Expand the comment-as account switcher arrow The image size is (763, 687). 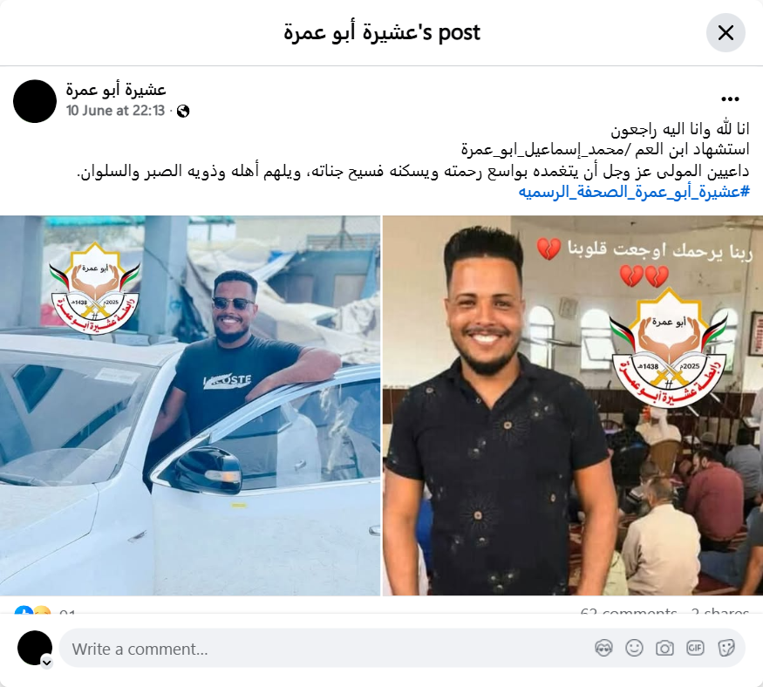point(47,663)
